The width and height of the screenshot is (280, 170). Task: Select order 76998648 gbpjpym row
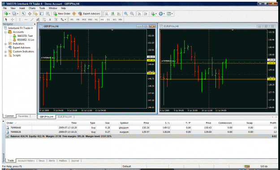(142, 128)
